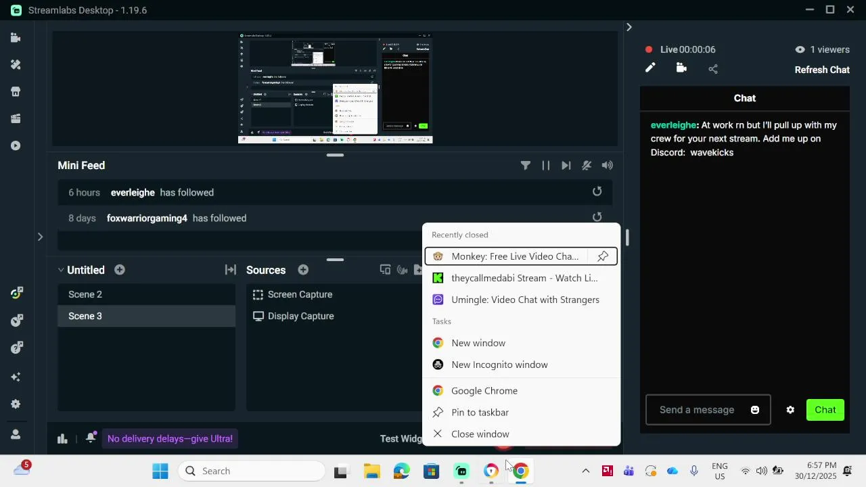Replay everleighe follow alert
Image resolution: width=866 pixels, height=487 pixels.
click(597, 192)
